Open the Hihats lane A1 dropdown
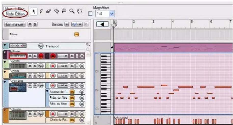 63,76
